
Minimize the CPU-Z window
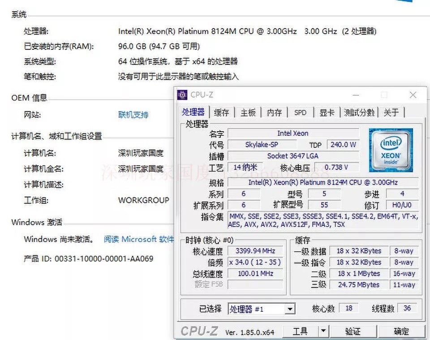tap(356, 95)
